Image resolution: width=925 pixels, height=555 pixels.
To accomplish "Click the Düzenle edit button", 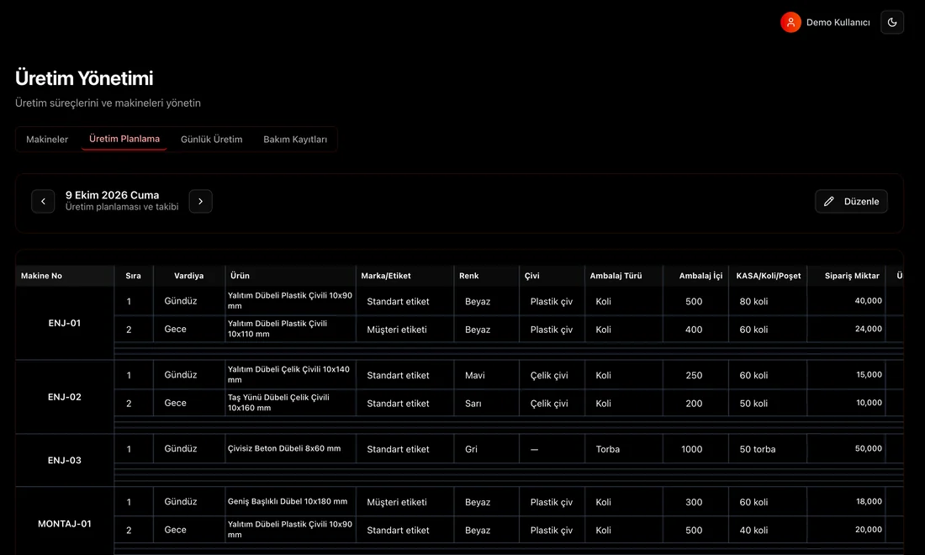I will (x=851, y=201).
